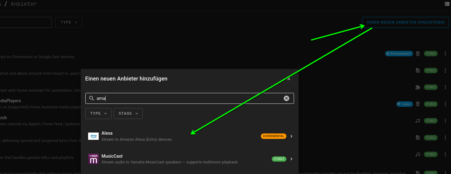Click the speaker icon next to Wiedergabegerät
Image resolution: width=451 pixels, height=174 pixels.
point(418,54)
